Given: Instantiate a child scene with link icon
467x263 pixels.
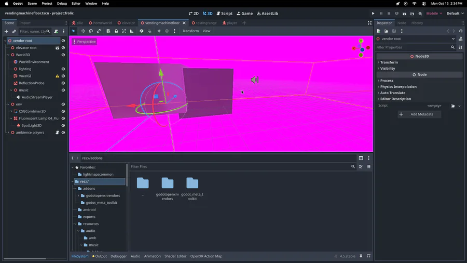Looking at the screenshot, I should click(x=14, y=31).
